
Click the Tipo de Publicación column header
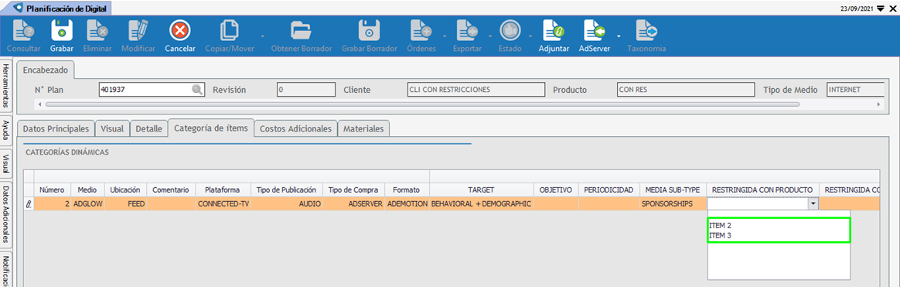pos(287,190)
